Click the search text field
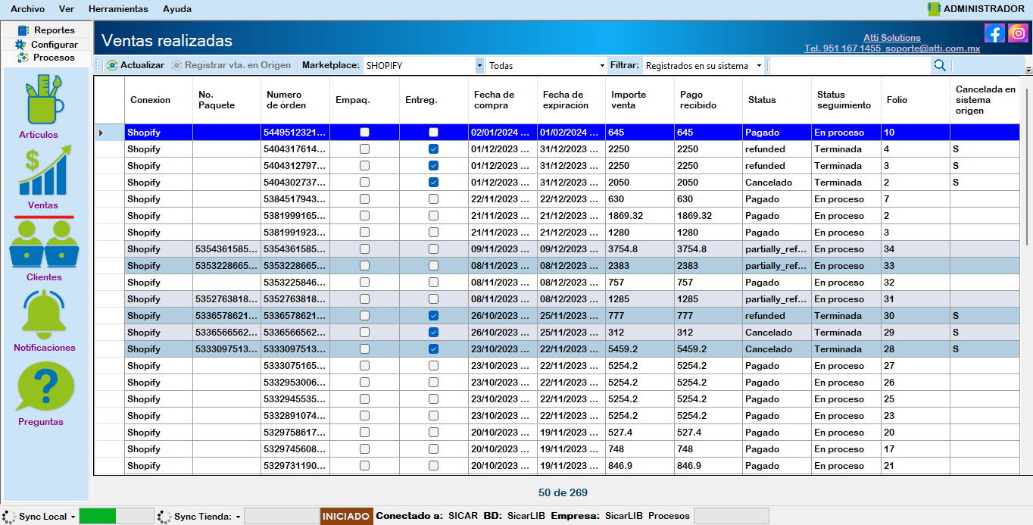This screenshot has height=525, width=1033. 850,66
